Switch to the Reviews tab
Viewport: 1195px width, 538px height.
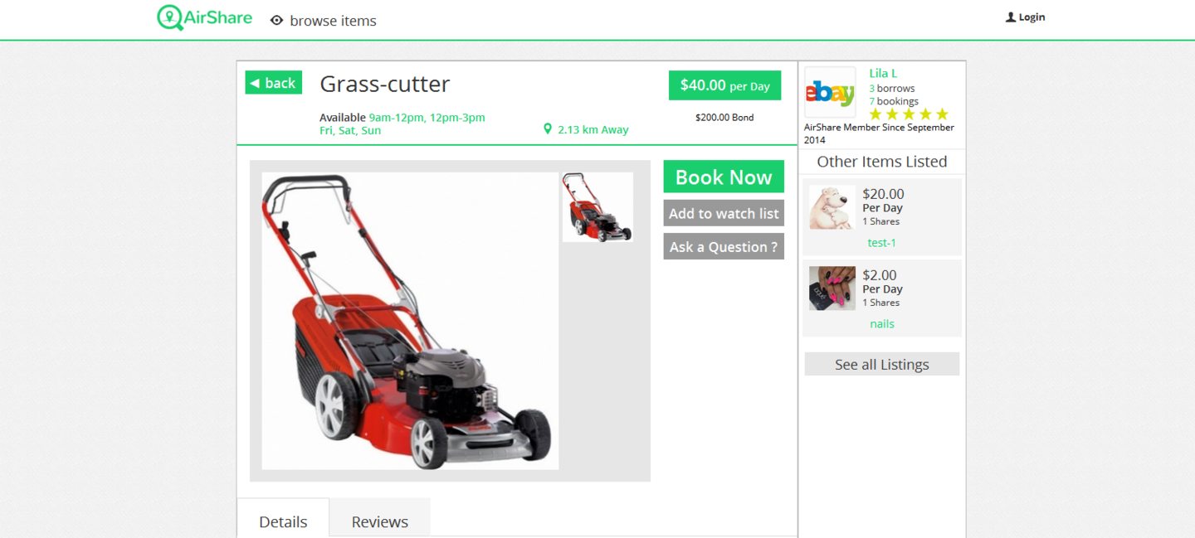coord(380,521)
